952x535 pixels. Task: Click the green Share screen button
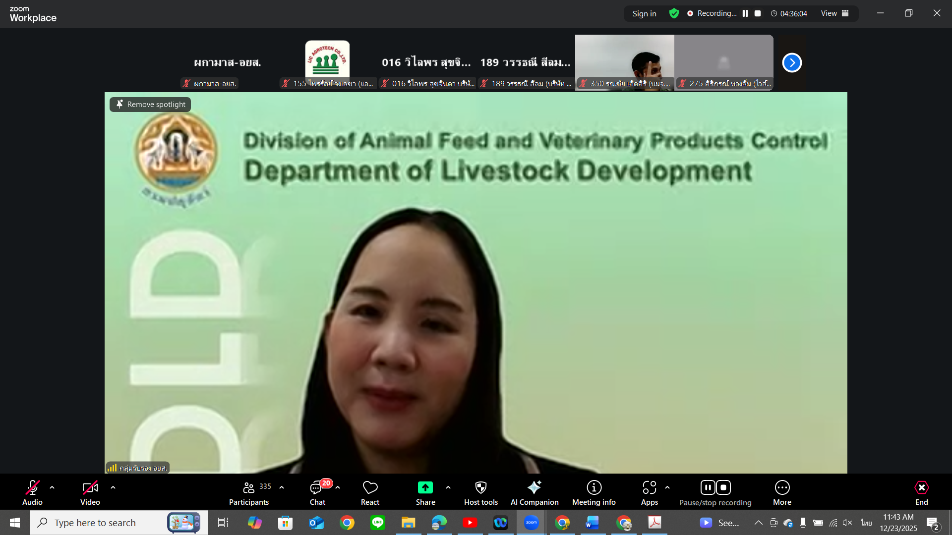pos(425,488)
